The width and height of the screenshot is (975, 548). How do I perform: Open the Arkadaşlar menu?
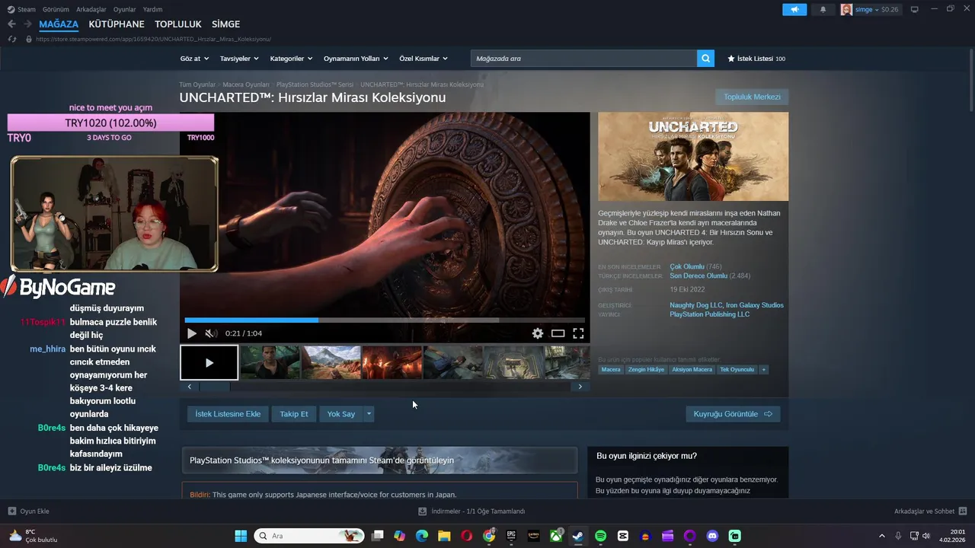point(91,9)
